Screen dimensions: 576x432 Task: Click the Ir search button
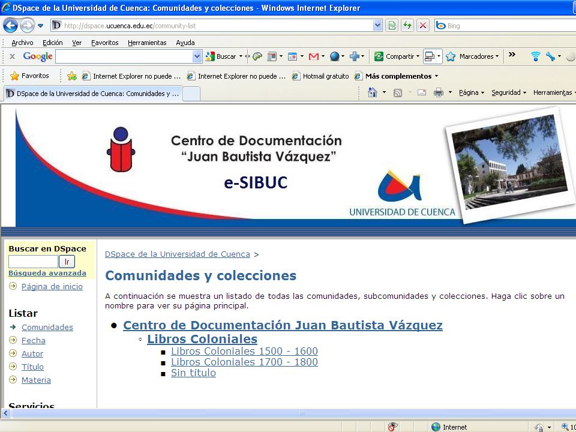tap(67, 262)
